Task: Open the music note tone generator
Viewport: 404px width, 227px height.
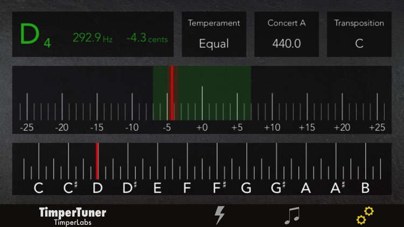Action: [x=292, y=215]
